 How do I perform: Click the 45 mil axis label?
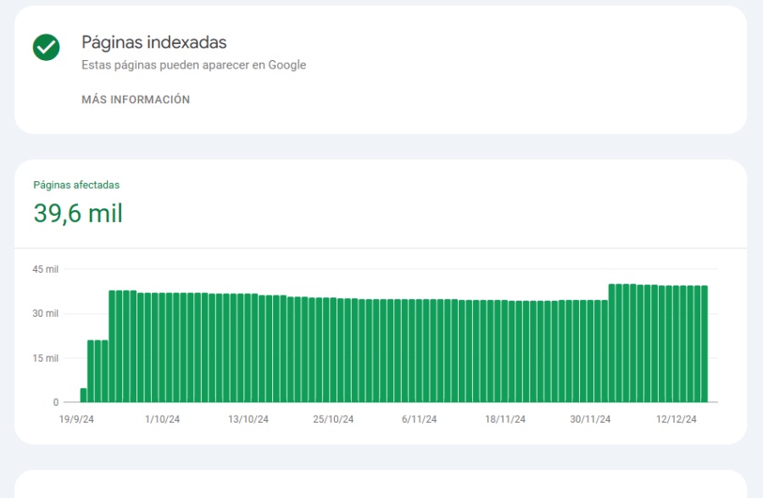tap(45, 269)
